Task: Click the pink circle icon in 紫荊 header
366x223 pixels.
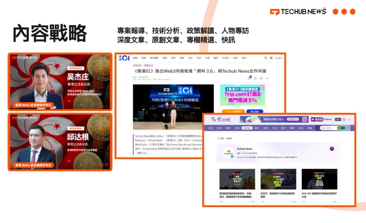Action: (344, 119)
